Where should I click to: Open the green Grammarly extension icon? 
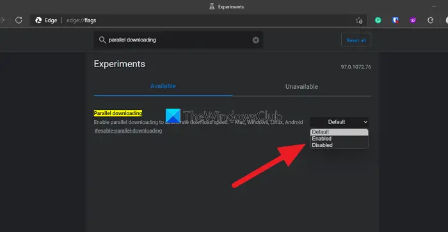coord(378,20)
